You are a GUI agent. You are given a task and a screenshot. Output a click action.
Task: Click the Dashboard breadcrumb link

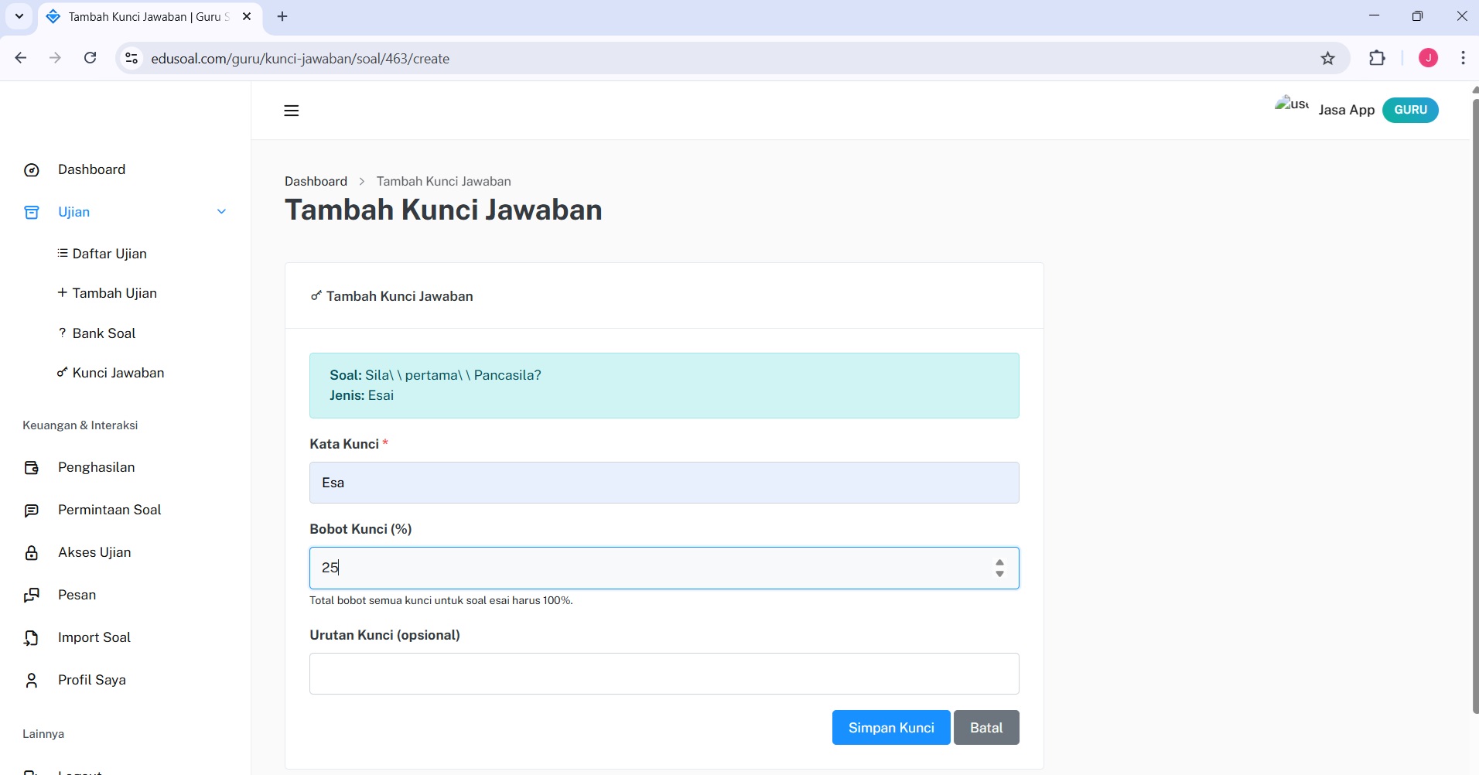316,181
